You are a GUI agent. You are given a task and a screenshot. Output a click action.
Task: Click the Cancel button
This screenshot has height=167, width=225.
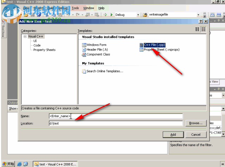[196, 135]
